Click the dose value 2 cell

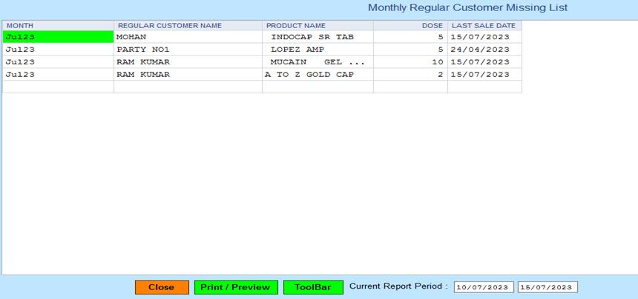tap(410, 74)
